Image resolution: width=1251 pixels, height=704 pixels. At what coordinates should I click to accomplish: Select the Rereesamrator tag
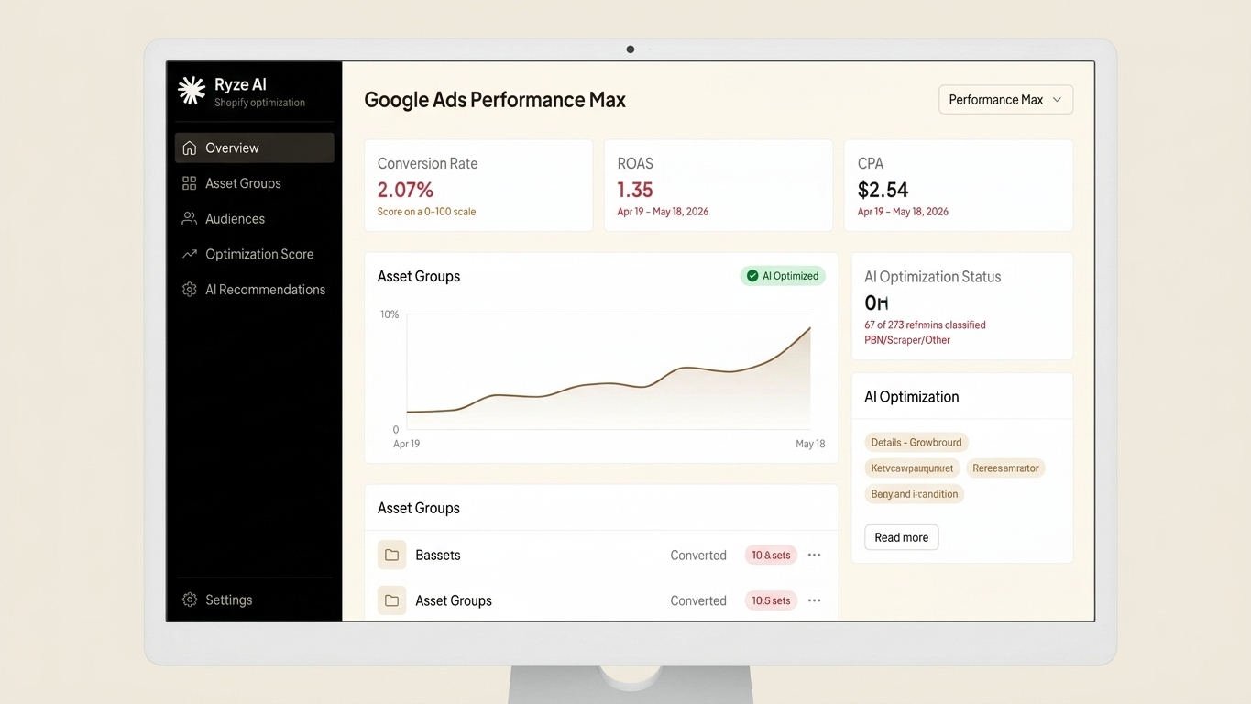click(x=1005, y=467)
